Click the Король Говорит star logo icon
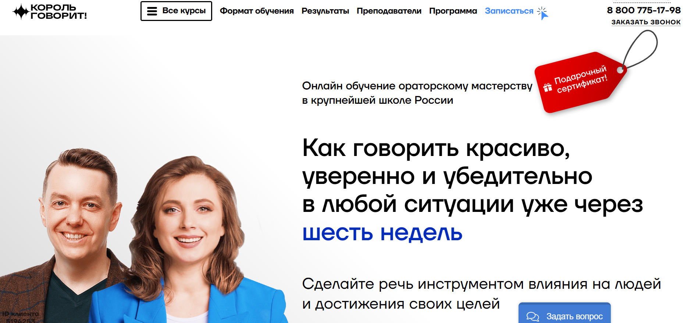The width and height of the screenshot is (691, 323). 21,11
